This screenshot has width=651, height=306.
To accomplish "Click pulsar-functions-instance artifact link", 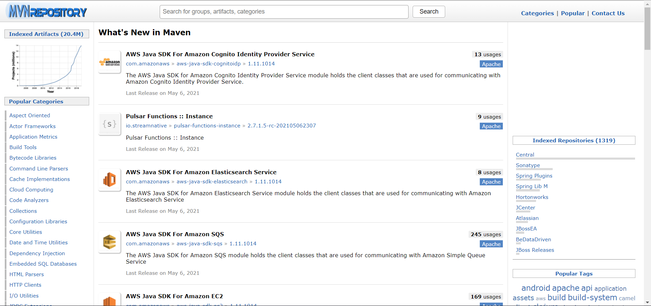I will pyautogui.click(x=207, y=126).
